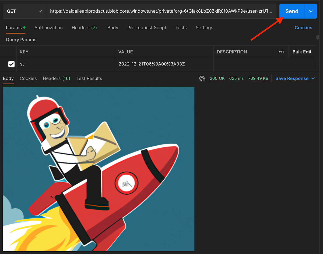Image resolution: width=323 pixels, height=254 pixels.
Task: Switch to Bulk Edit mode for parameters
Action: point(302,52)
